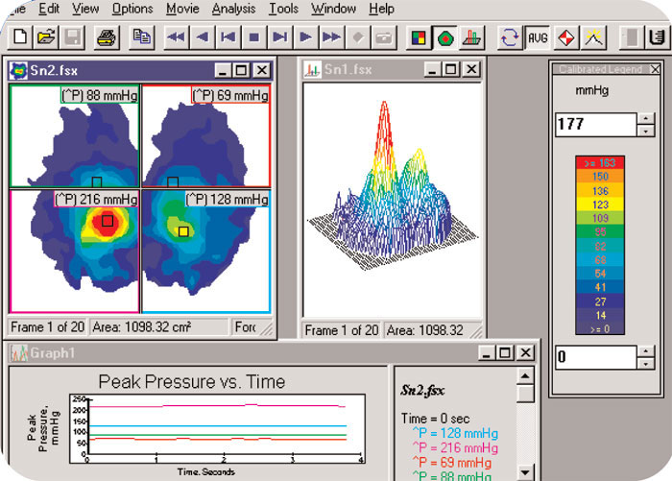This screenshot has width=672, height=481.
Task: Open the Analysis menu
Action: [234, 9]
